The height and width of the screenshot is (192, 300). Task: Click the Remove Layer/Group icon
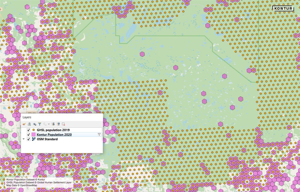point(63,124)
